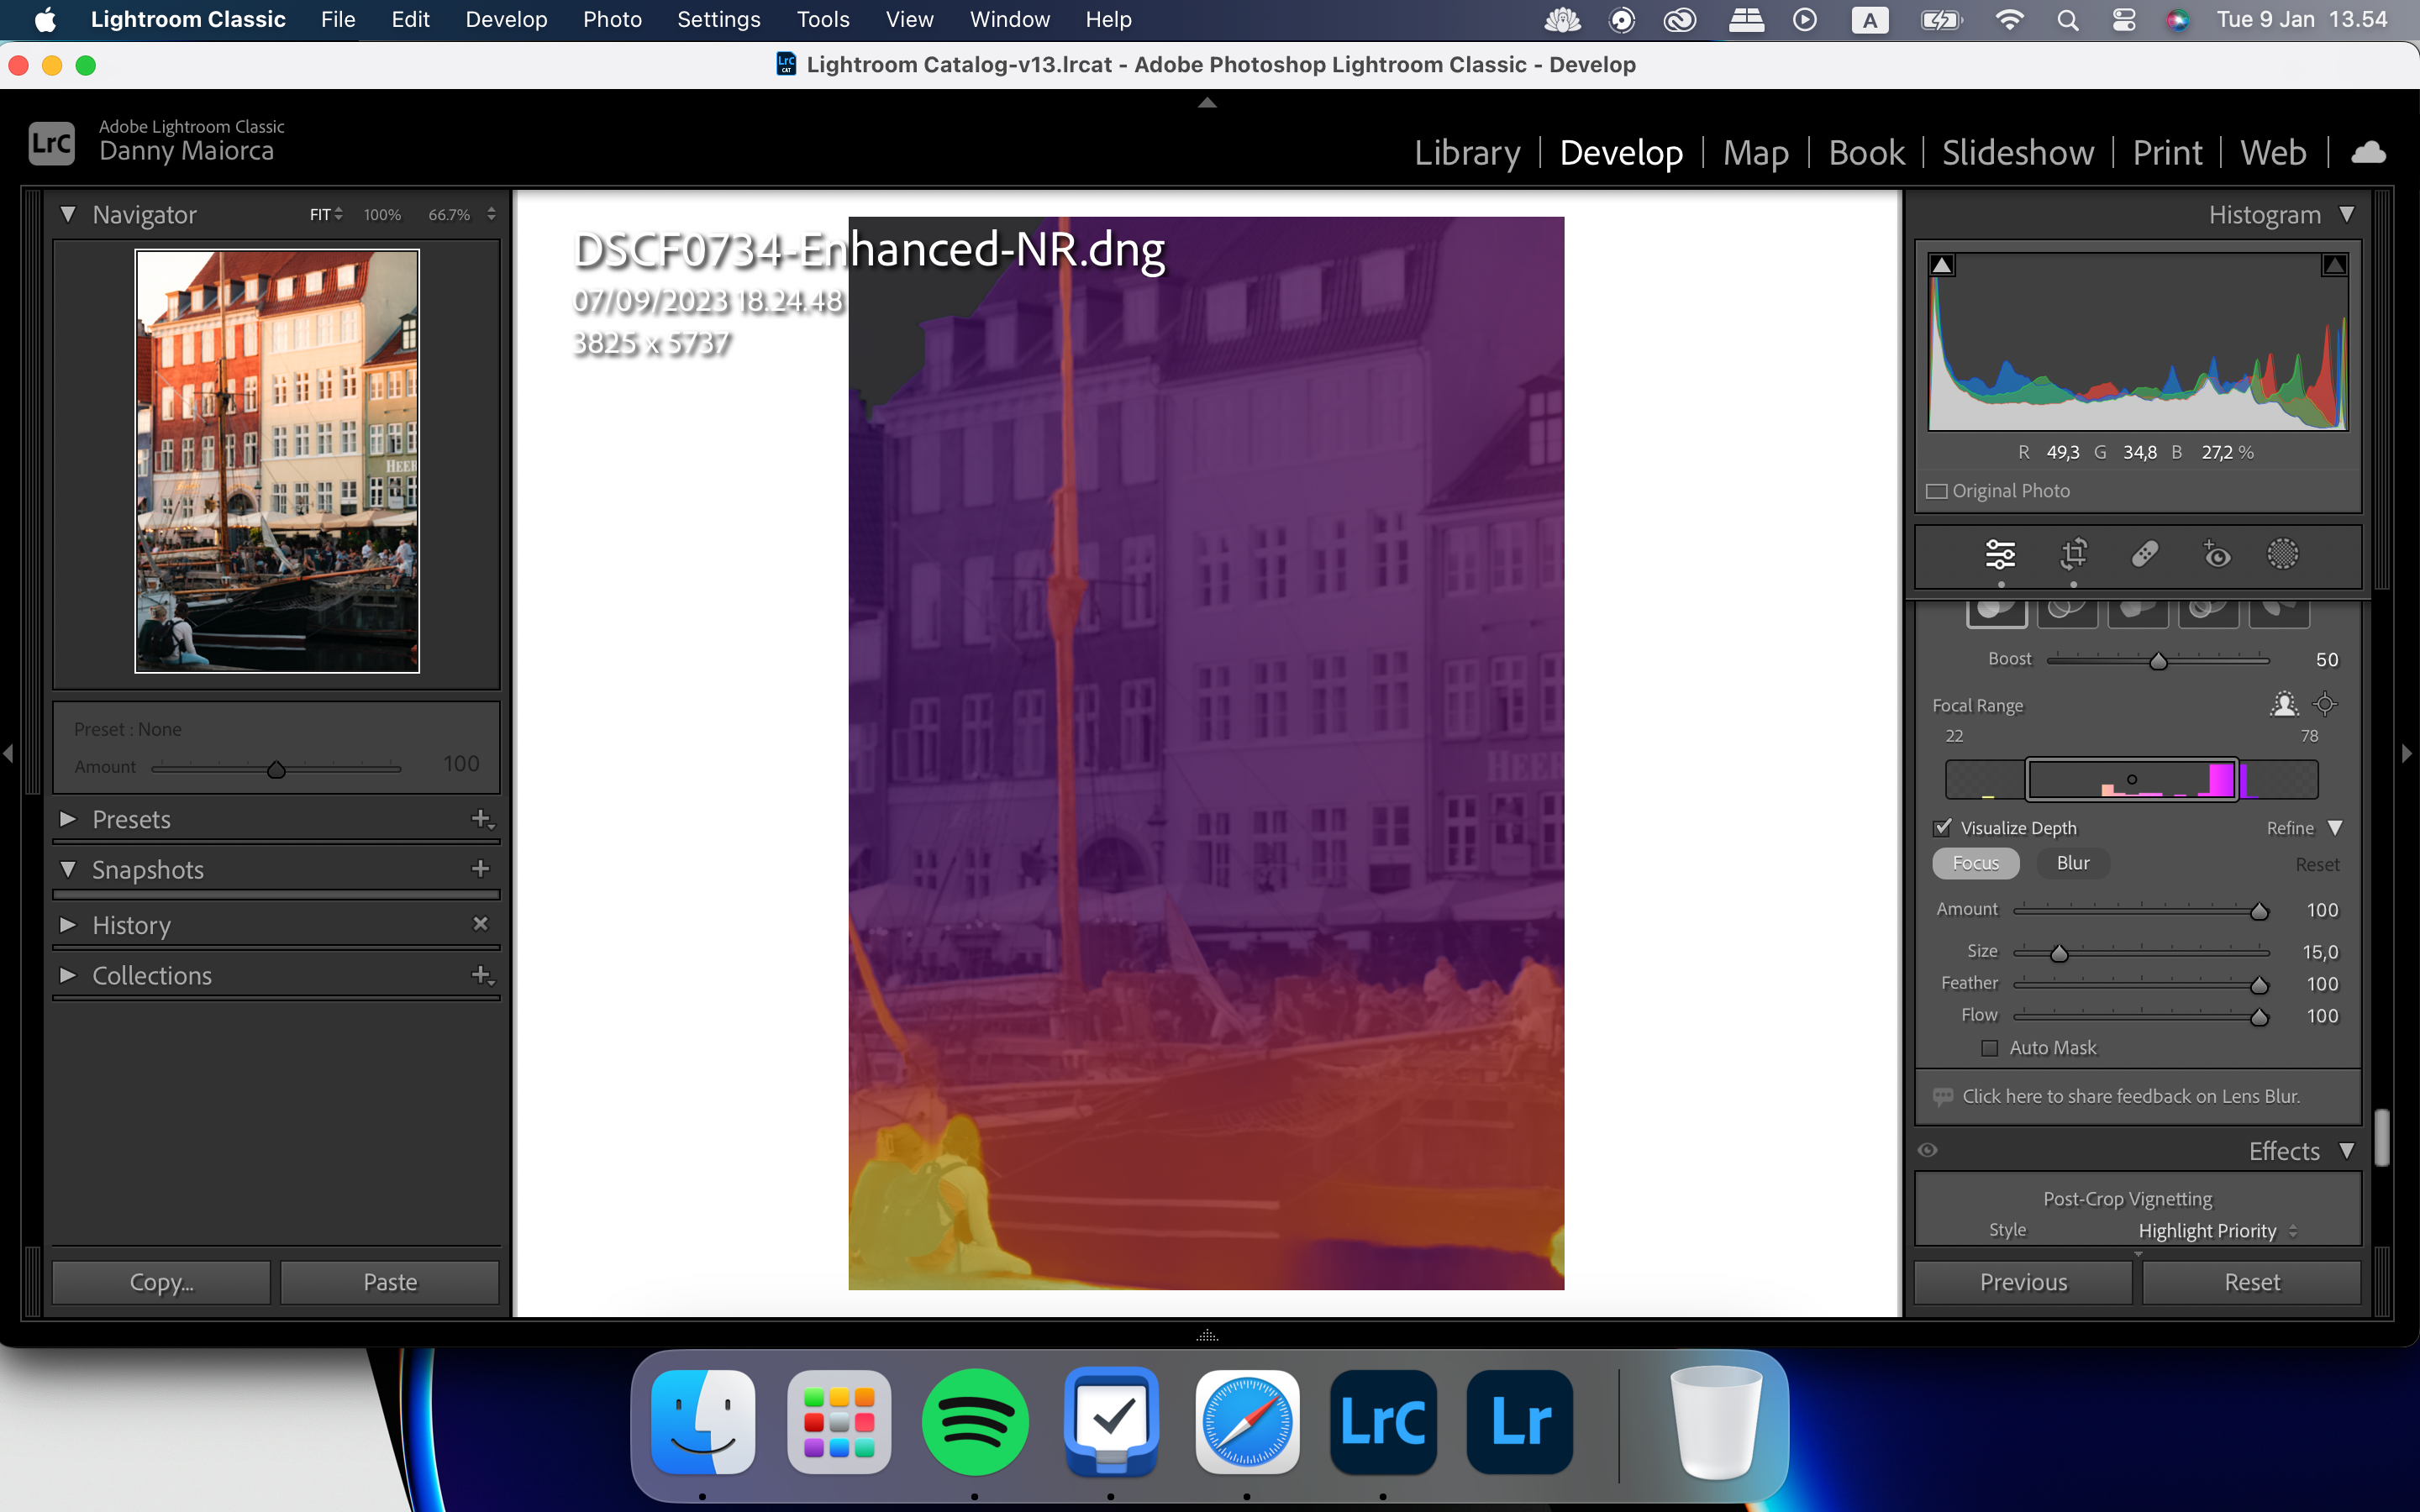Screen dimensions: 2420x1512
Task: Select the Tools menu item
Action: 819,19
